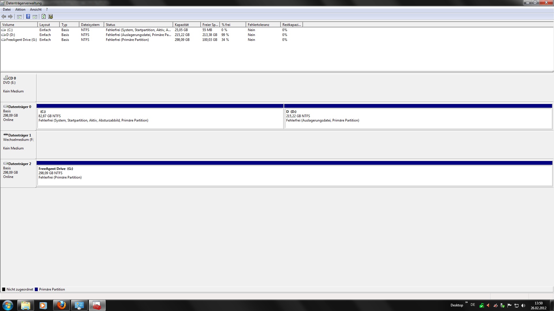
Task: Open Firefox from the taskbar
Action: [61, 305]
